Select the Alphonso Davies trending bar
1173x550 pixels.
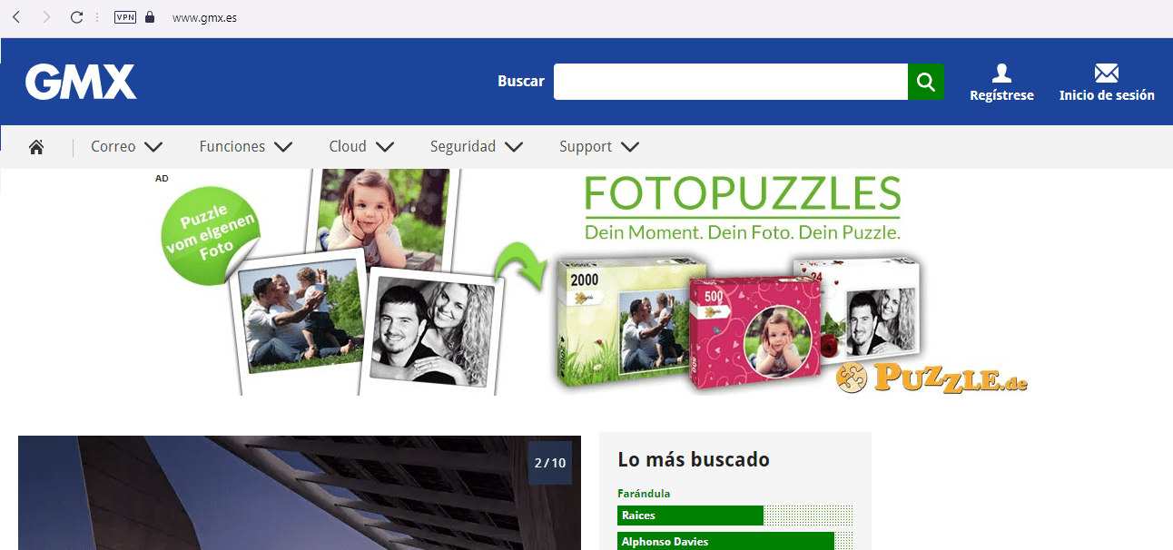734,541
